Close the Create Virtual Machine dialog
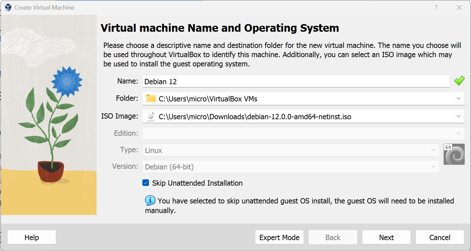Viewport: 471px width, 251px height. (x=459, y=8)
